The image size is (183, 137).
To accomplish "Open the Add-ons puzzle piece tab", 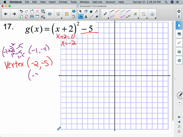I will click(x=179, y=61).
